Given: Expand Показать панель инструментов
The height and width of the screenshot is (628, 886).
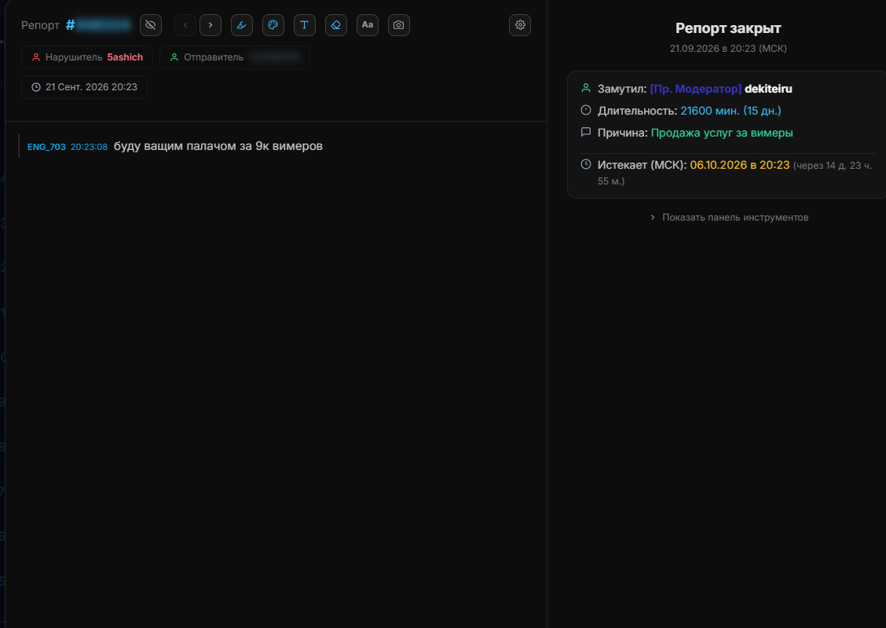Looking at the screenshot, I should [x=729, y=217].
